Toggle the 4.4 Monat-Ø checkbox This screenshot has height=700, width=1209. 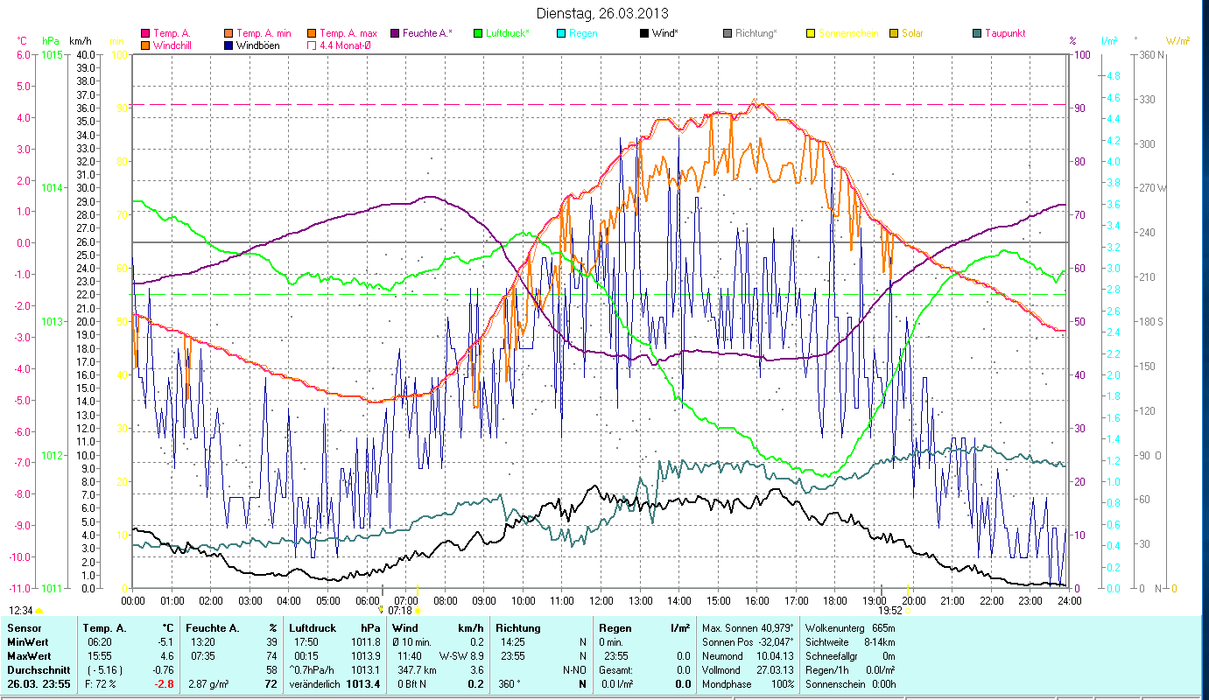pyautogui.click(x=311, y=45)
